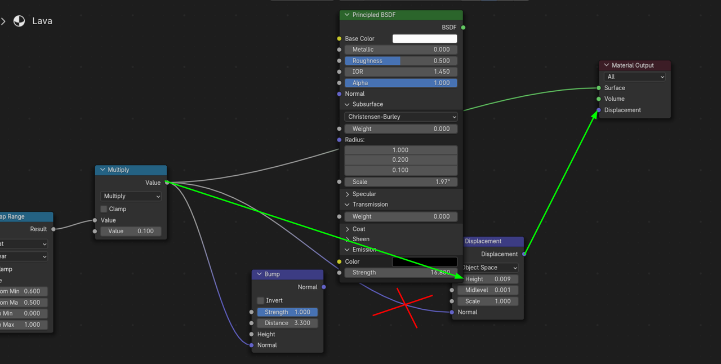This screenshot has height=364, width=721.
Task: Enable the Invert checkbox on the Bump node
Action: 260,300
